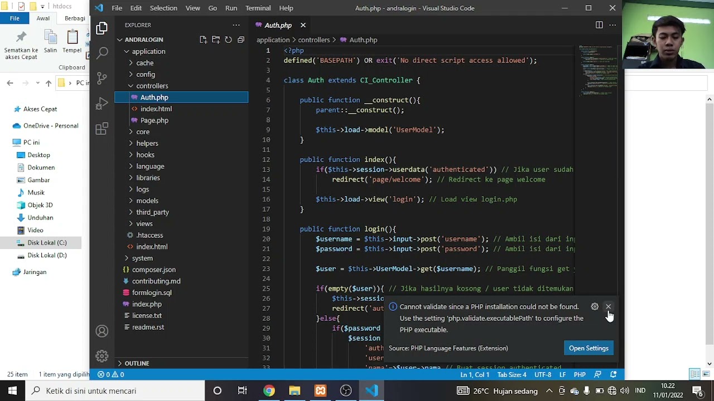Expand the OUTLINE section
Image resolution: width=714 pixels, height=401 pixels.
(137, 363)
